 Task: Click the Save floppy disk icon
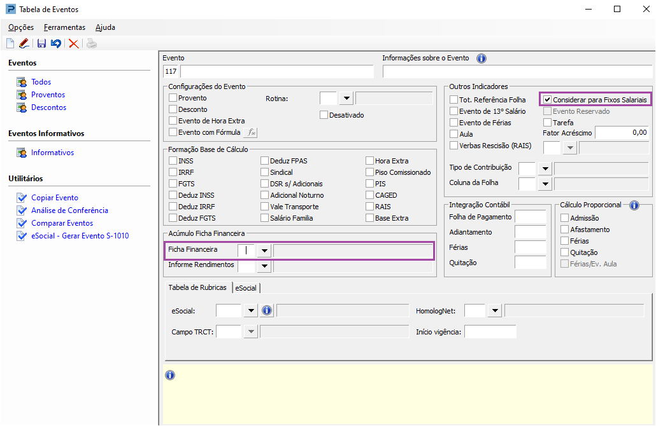coord(41,44)
